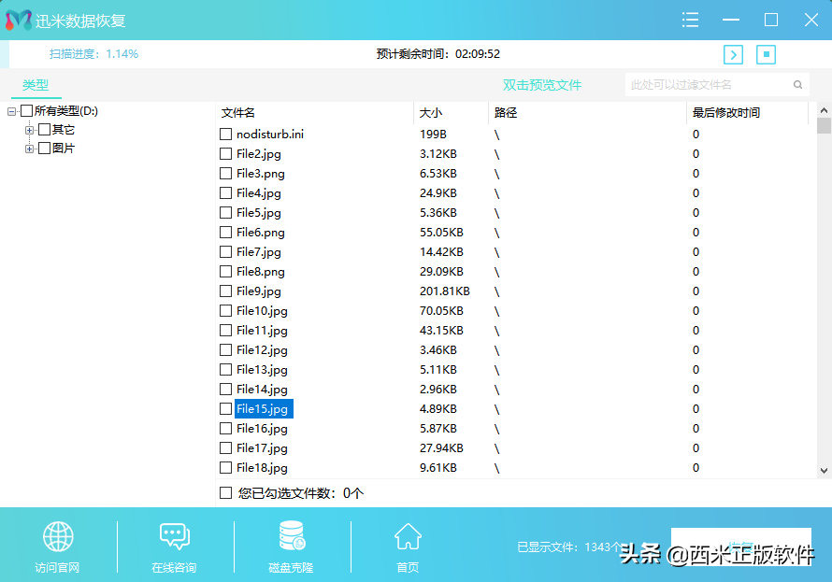Switch to the 类型 tab
The image size is (832, 582).
tap(36, 85)
